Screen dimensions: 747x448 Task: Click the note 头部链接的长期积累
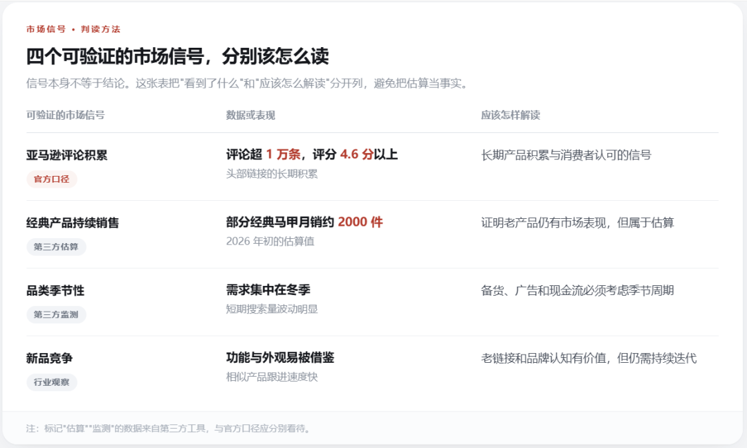click(x=272, y=174)
